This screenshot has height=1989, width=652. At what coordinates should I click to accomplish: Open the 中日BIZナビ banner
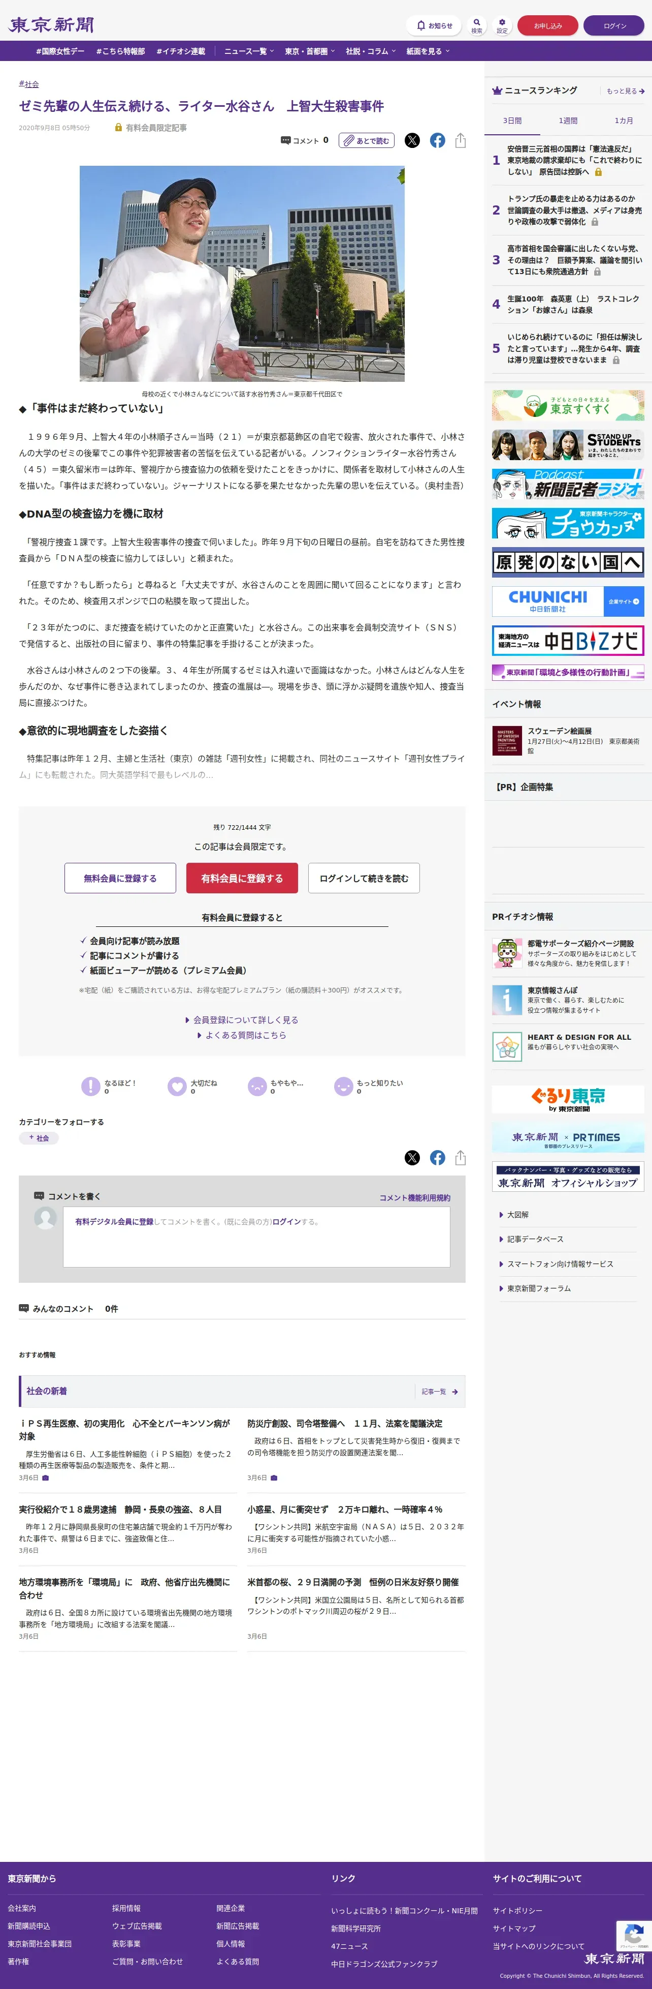[x=568, y=641]
